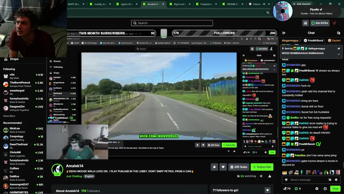Screen dimensions: 344x194
Task: Open Asmongold247 channel in Recommended list
Action: click(x=23, y=186)
